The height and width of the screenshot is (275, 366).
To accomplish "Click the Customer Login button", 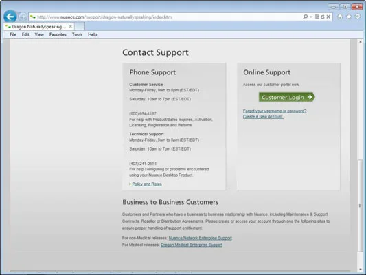I will click(286, 97).
